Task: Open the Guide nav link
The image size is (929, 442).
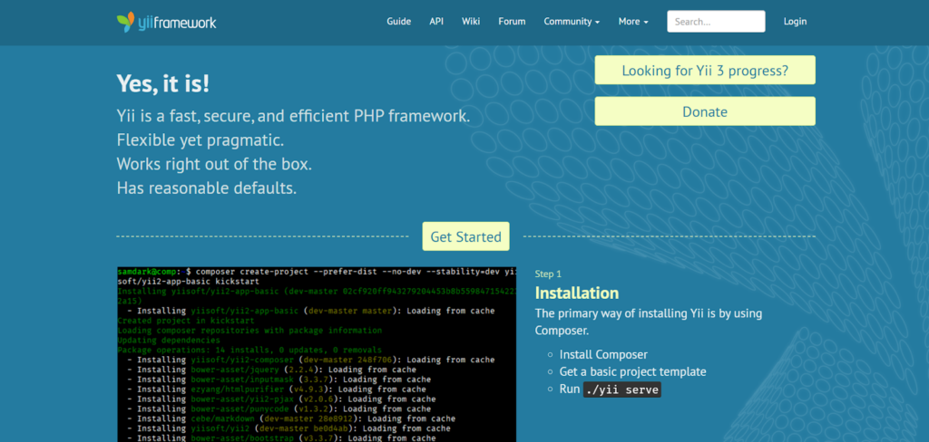Action: point(399,22)
